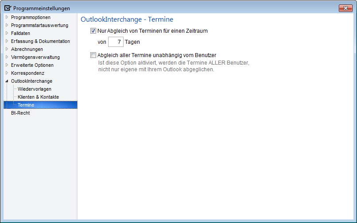The width and height of the screenshot is (357, 223).
Task: Expand the Erweiterte Optionen node arrow
Action: click(x=7, y=65)
